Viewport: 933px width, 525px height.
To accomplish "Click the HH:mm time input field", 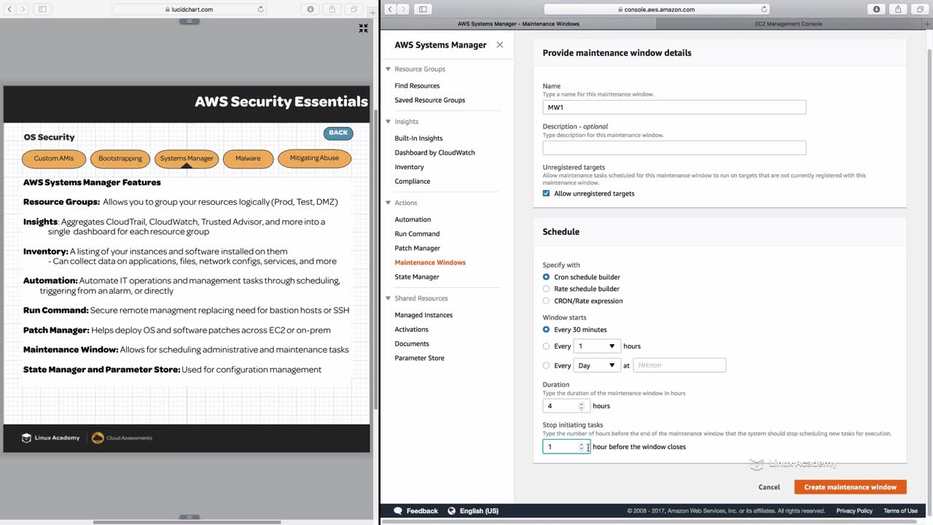I will (x=679, y=365).
